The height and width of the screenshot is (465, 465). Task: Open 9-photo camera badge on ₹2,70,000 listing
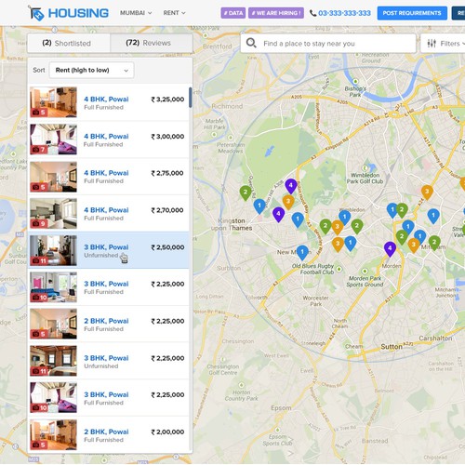point(39,223)
